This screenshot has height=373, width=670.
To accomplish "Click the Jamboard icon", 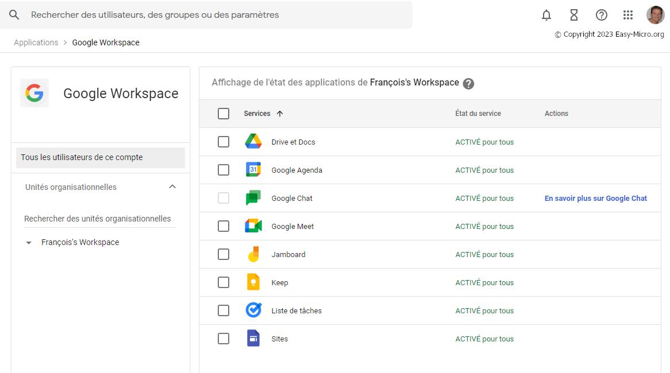I will click(253, 254).
